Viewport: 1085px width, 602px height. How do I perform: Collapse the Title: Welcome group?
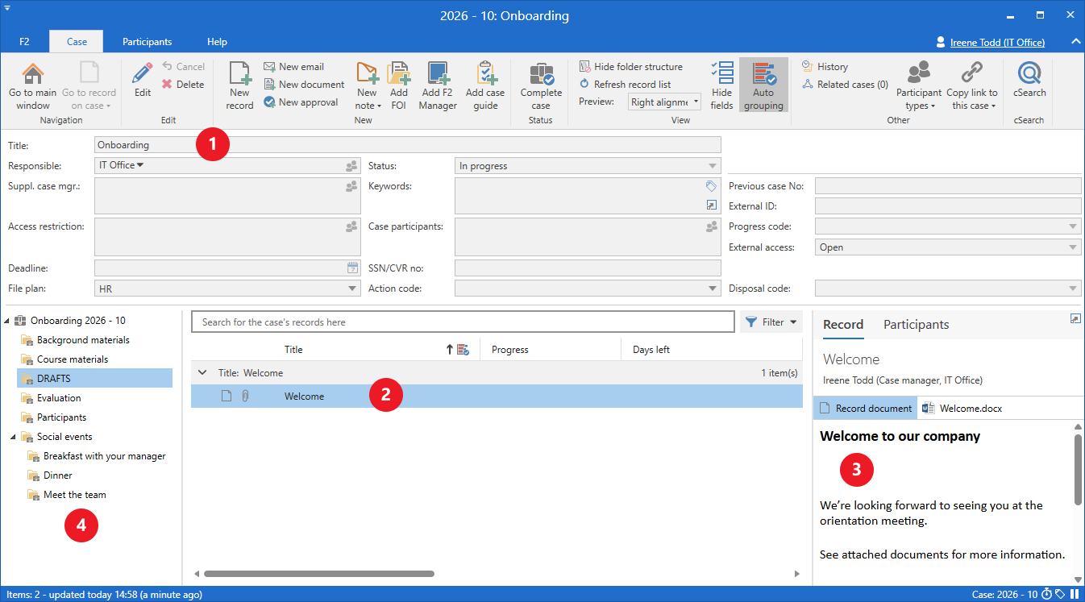click(x=202, y=373)
